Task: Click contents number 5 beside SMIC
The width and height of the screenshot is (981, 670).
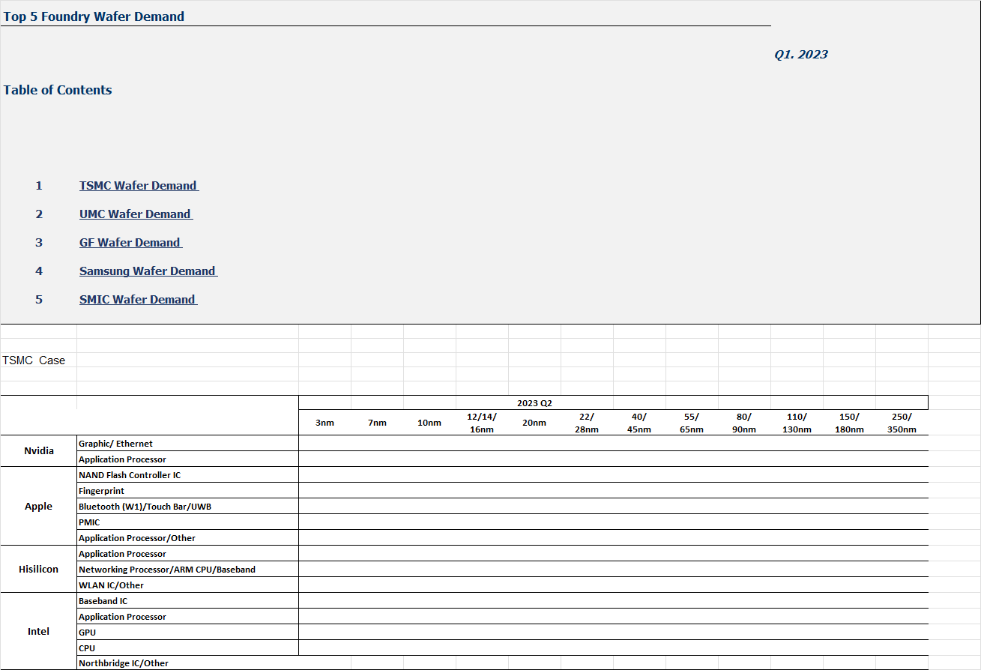Action: 39,300
